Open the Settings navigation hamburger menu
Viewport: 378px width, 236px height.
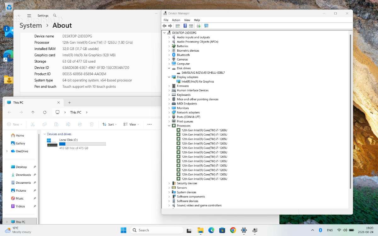click(x=29, y=15)
